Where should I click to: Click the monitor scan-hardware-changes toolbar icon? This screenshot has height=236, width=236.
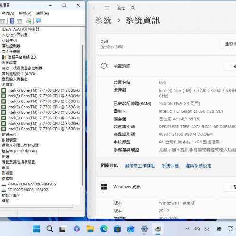click(38, 21)
